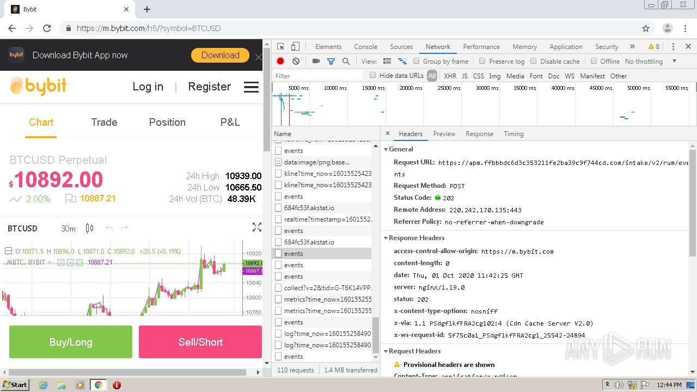
Task: Focus the network Filter input field
Action: (x=319, y=76)
